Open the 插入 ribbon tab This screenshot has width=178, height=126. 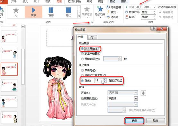pyautogui.click(x=25, y=2)
